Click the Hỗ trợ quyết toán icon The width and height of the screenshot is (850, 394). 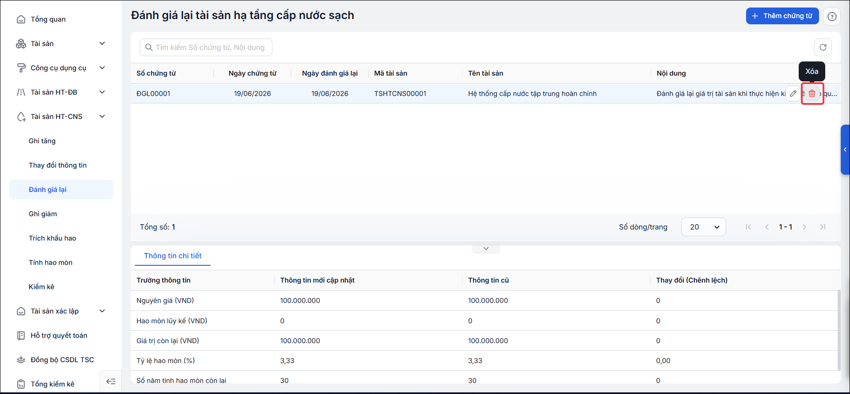coord(21,336)
